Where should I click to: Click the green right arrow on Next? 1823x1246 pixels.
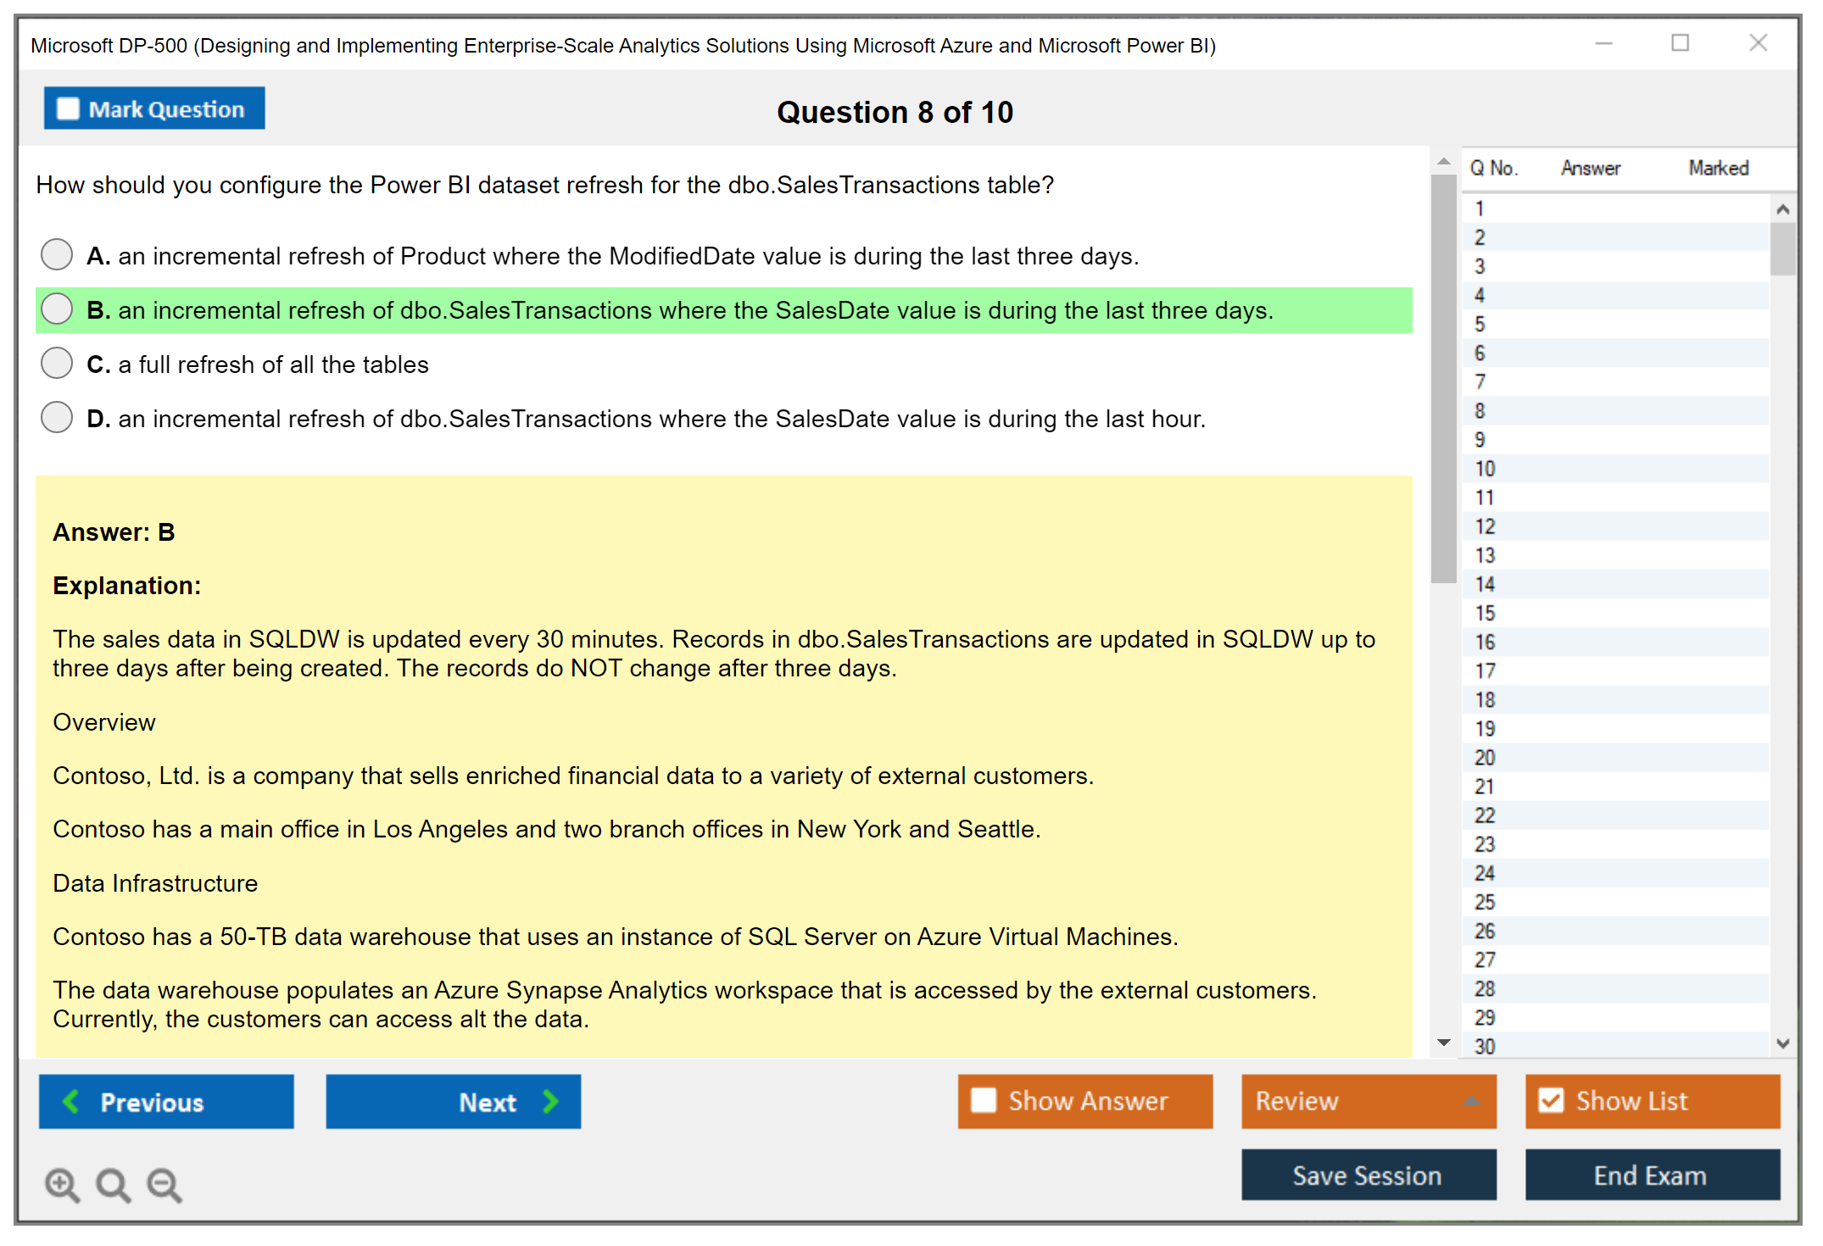551,1101
